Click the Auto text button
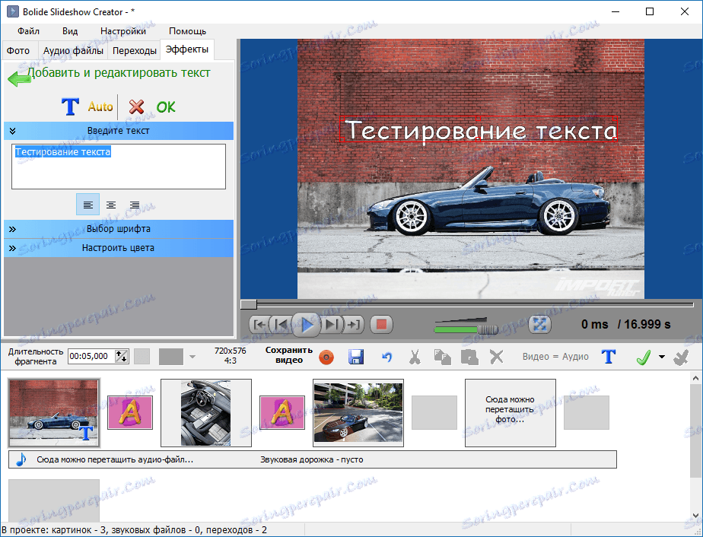Screen dimensions: 703x537 click(x=100, y=106)
